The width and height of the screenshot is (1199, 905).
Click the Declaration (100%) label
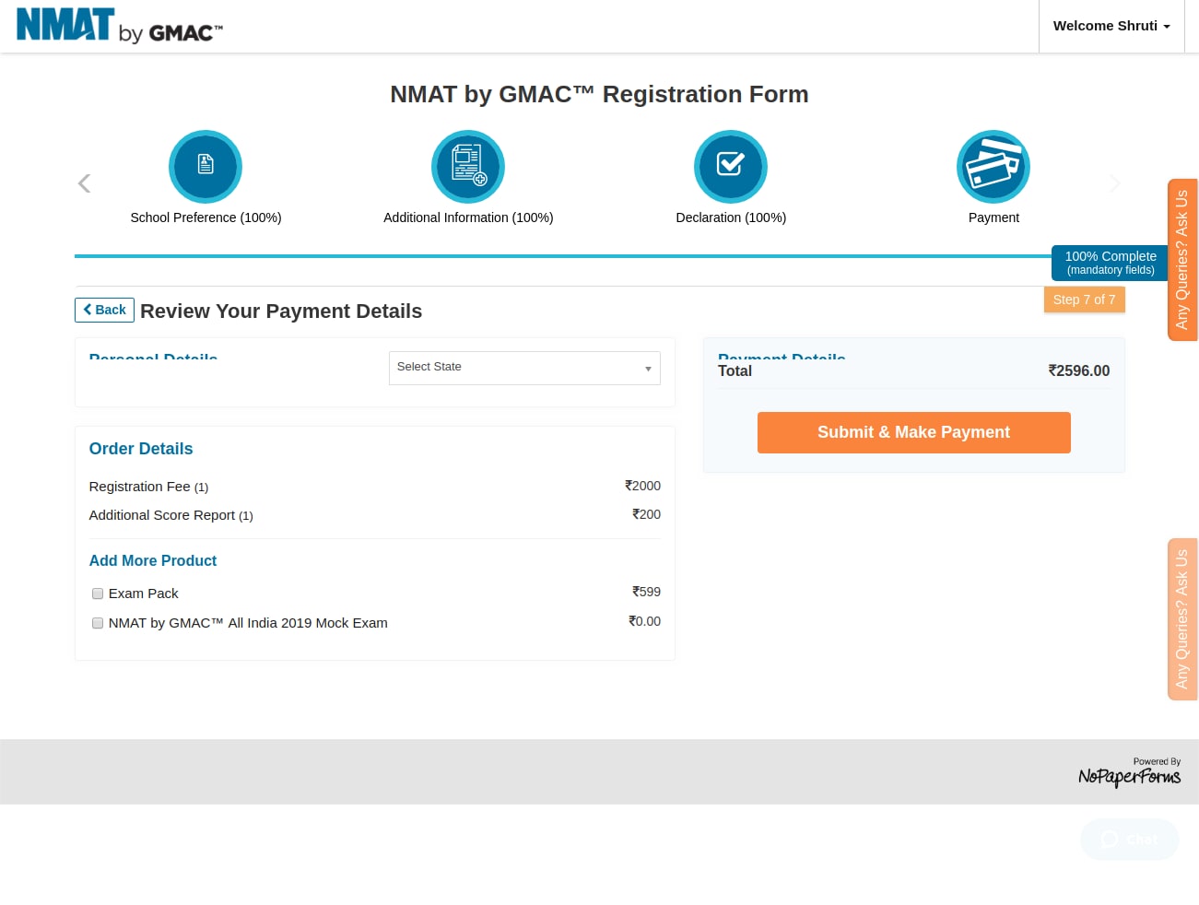tap(731, 217)
